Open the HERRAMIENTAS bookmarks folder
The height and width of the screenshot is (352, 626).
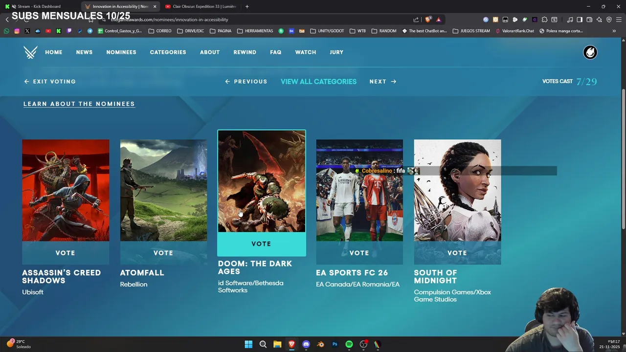point(255,31)
